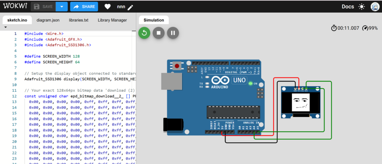382x164 pixels.
Task: Click the OLED VCC pin
Action: click(x=299, y=89)
